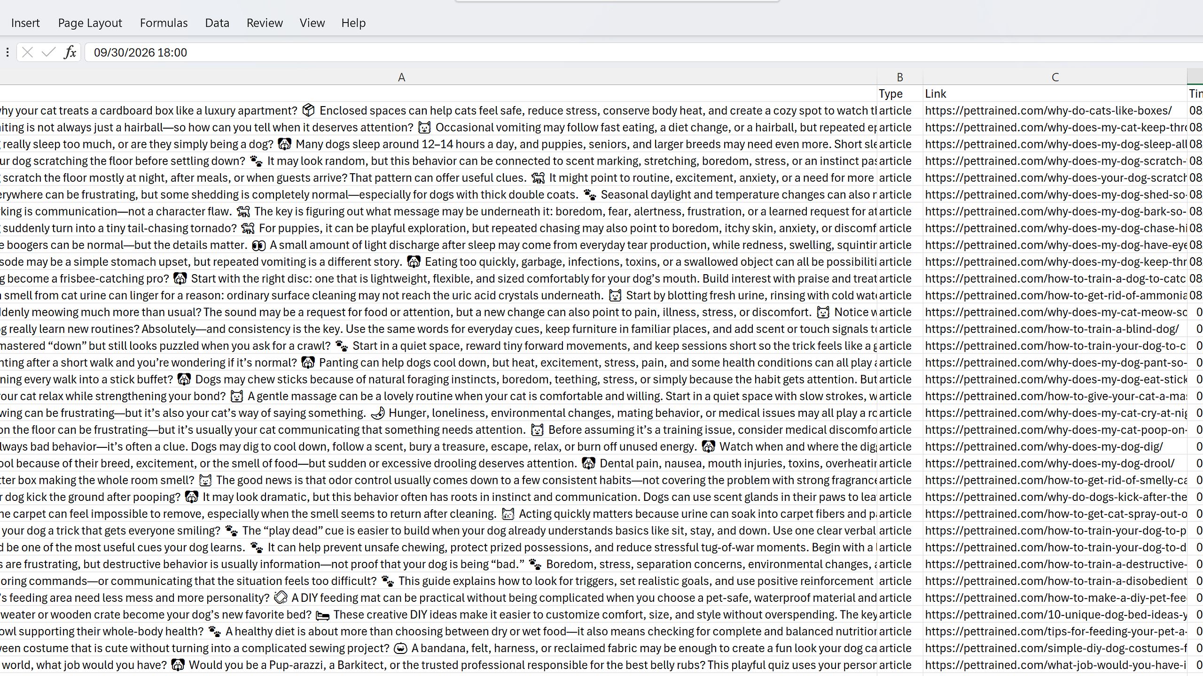Select column A header
1203x676 pixels.
(x=401, y=77)
